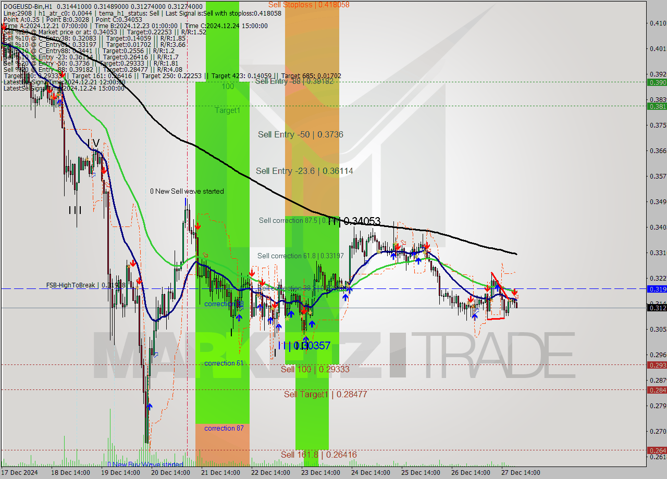Click the '22 Dec 14:00' time label

pyautogui.click(x=270, y=473)
